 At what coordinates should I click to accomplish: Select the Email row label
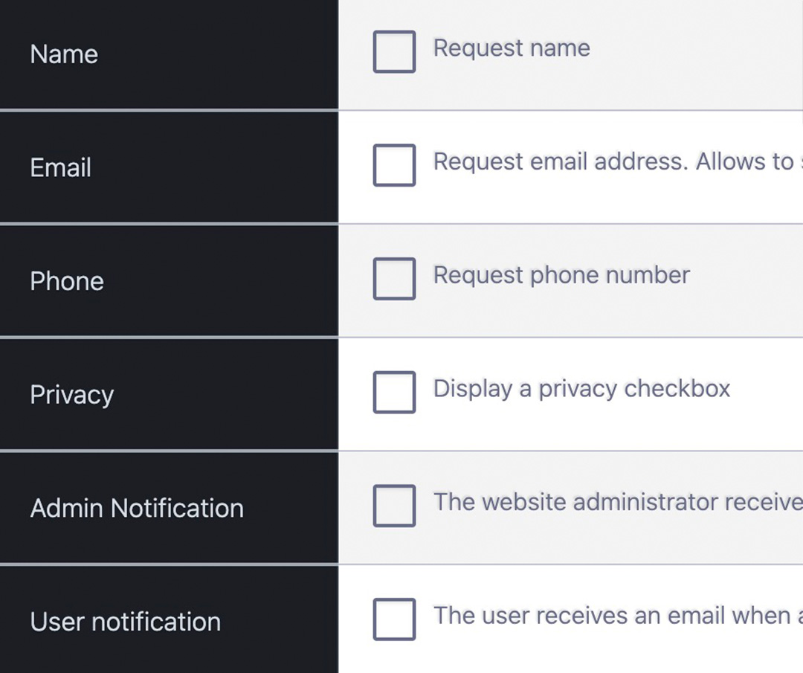[x=61, y=168]
